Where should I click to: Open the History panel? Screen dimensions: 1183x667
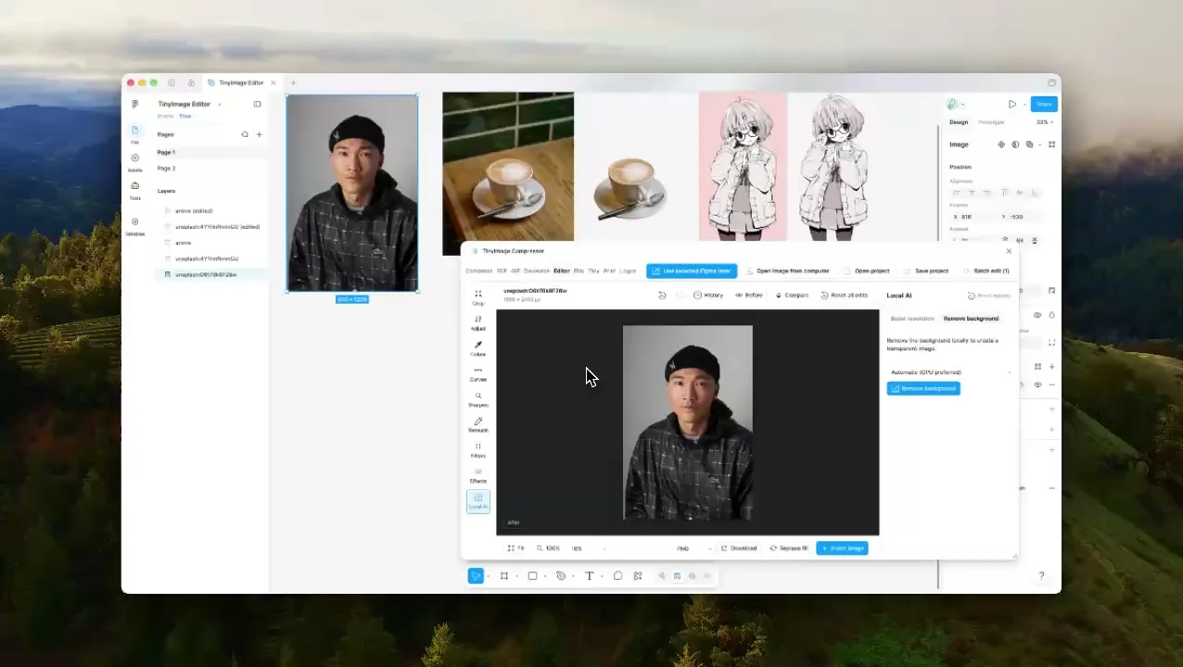point(708,296)
